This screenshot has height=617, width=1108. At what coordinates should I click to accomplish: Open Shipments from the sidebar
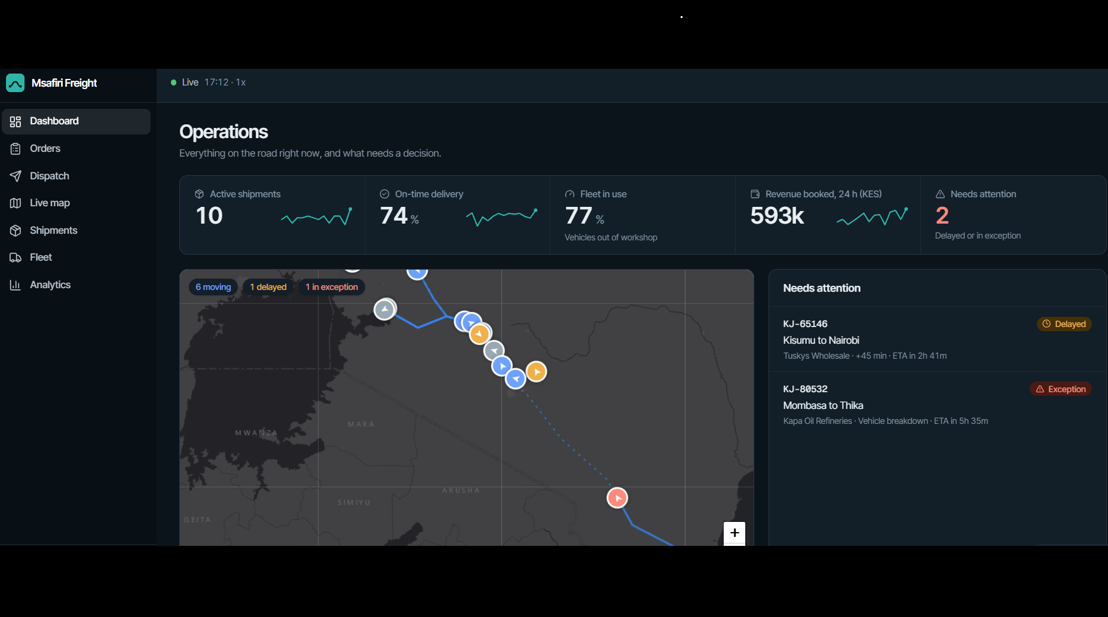pyautogui.click(x=76, y=230)
